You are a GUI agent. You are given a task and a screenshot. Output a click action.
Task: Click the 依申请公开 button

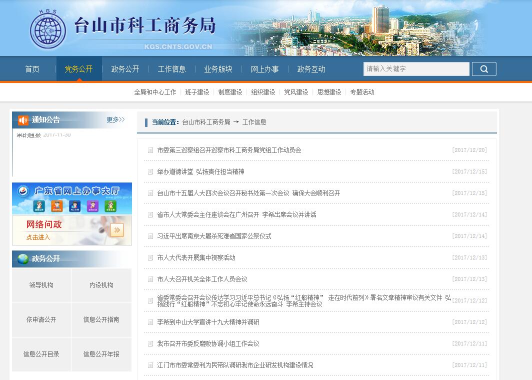(41, 319)
